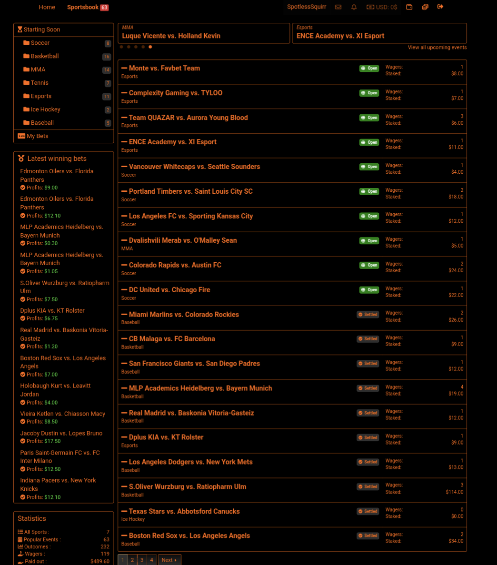Open the Los Angeles Dodgers vs. New York Mets event
The image size is (497, 565).
[x=190, y=462]
